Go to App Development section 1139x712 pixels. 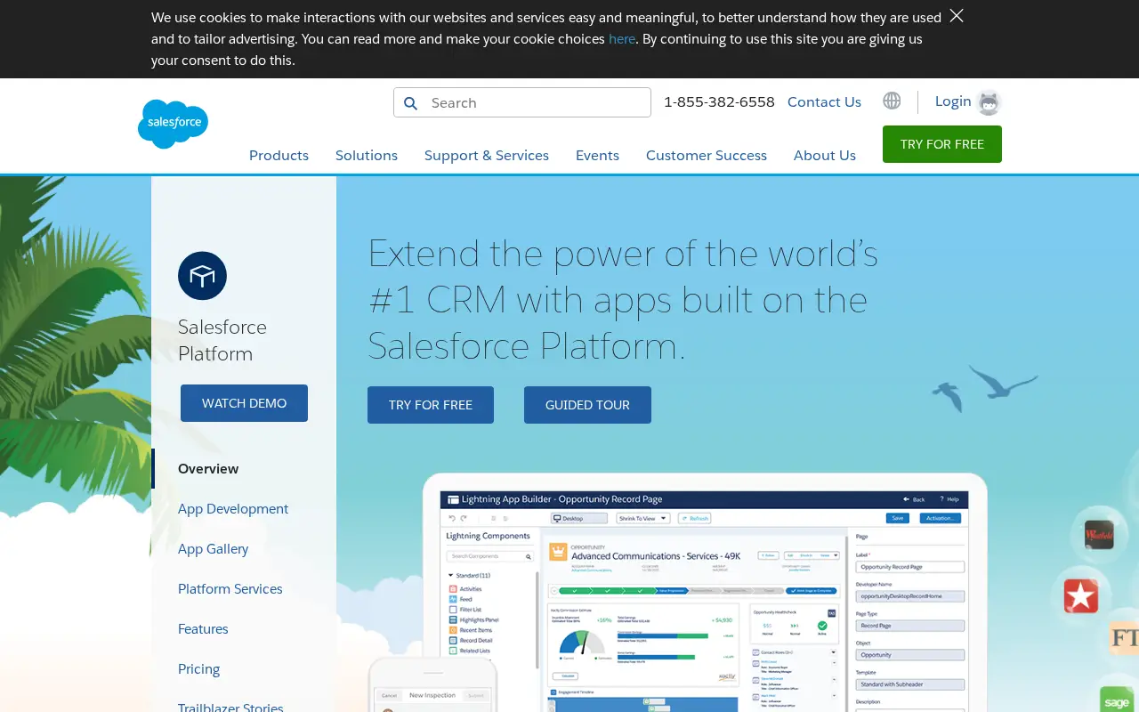click(x=233, y=509)
